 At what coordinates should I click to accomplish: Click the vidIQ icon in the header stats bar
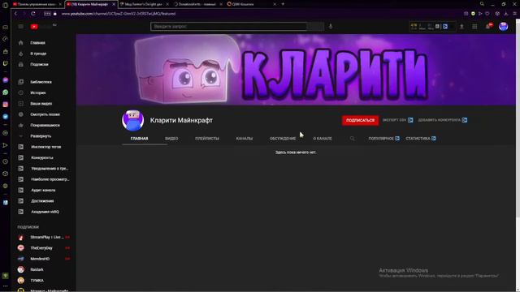[445, 27]
